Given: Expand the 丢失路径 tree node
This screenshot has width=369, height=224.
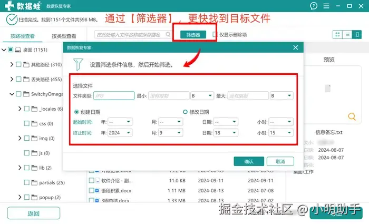Looking at the screenshot, I should [x=12, y=79].
